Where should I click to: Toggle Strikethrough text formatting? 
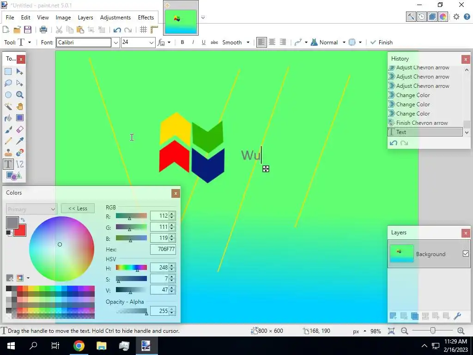214,42
